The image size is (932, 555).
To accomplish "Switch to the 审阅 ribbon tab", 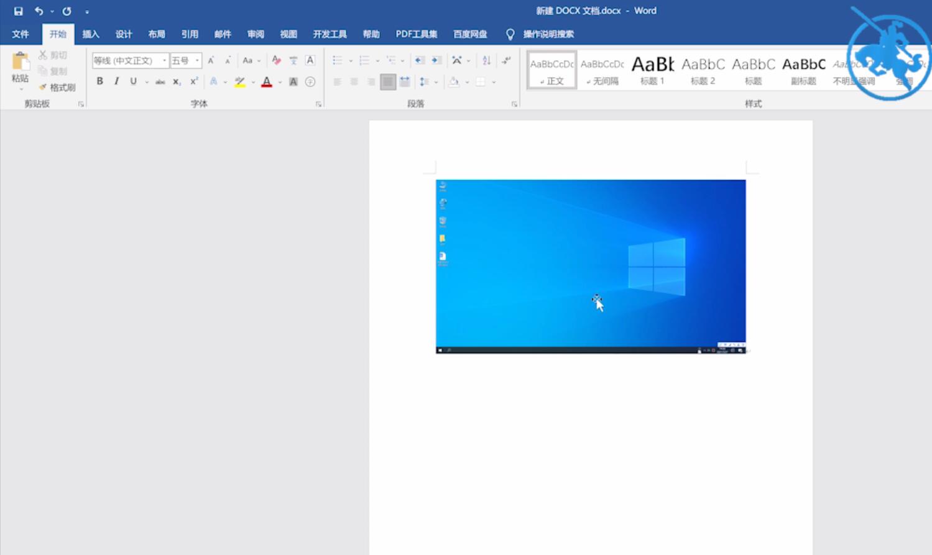I will (256, 34).
